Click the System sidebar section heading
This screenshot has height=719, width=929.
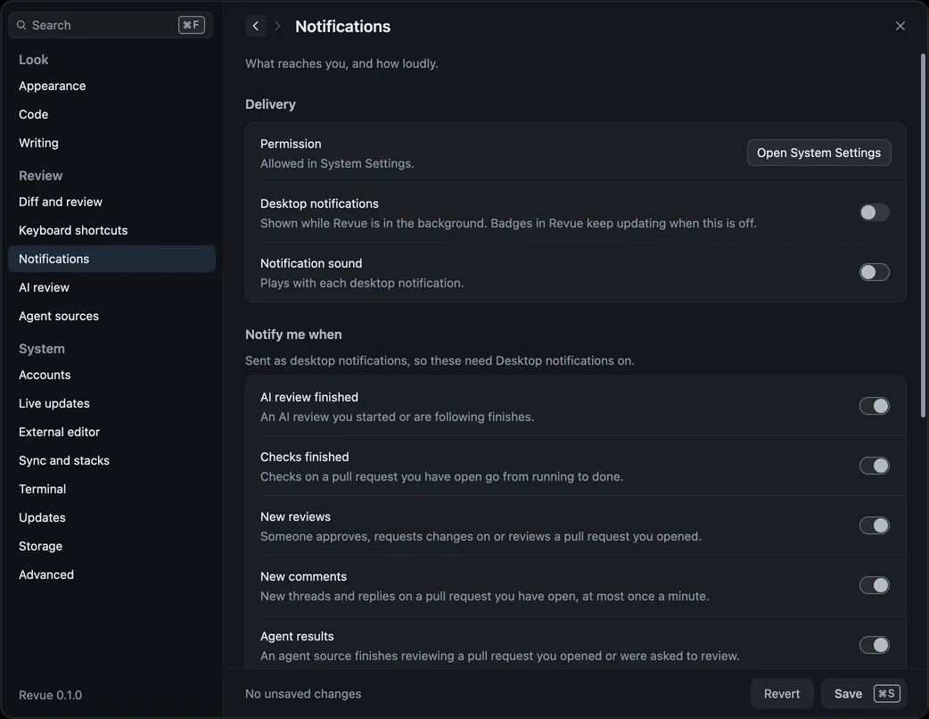[42, 349]
